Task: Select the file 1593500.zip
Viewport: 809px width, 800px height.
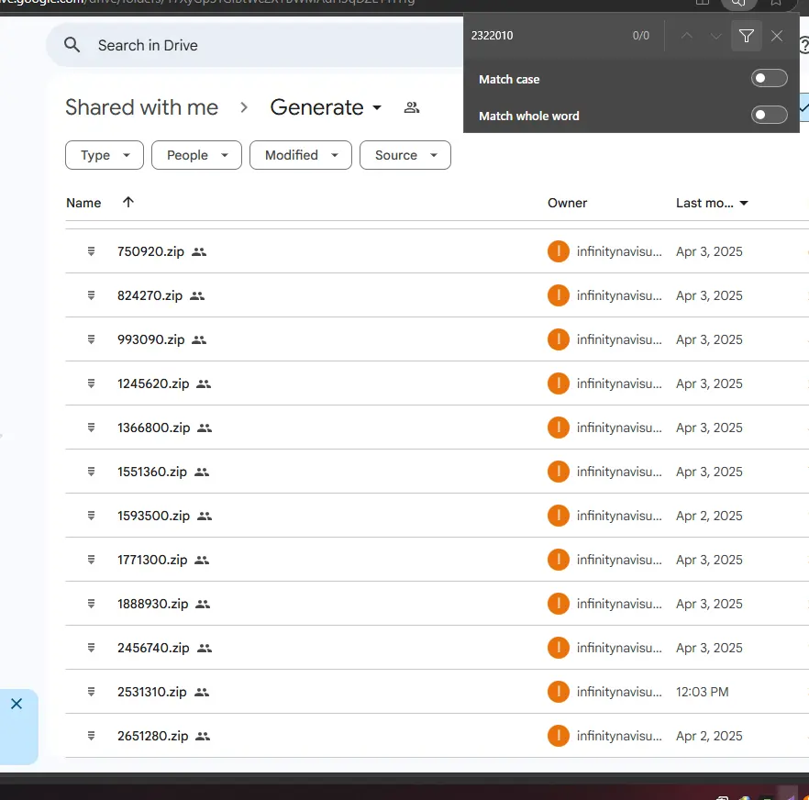Action: (154, 516)
